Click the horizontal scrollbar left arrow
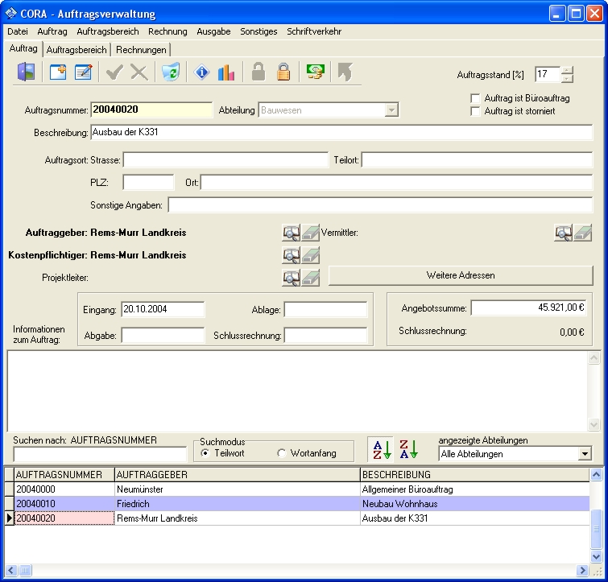The image size is (608, 582). pyautogui.click(x=10, y=570)
